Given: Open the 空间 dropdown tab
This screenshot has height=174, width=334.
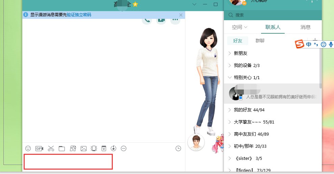Looking at the screenshot, I should click(x=239, y=27).
